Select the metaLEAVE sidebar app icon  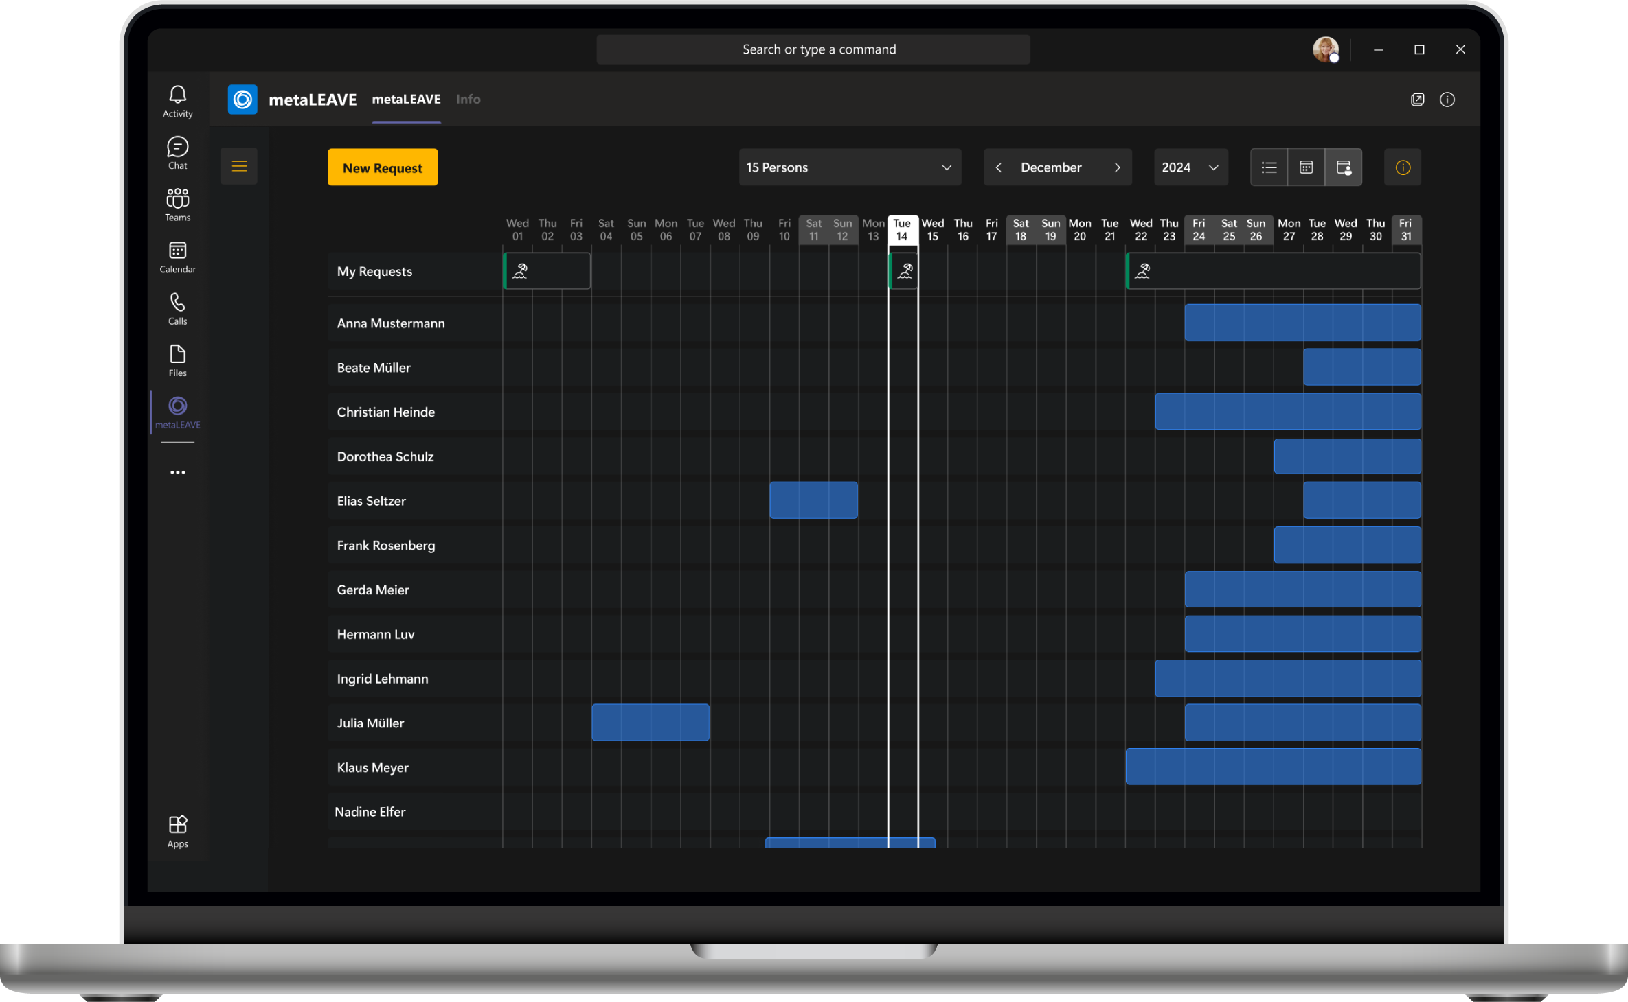click(177, 412)
